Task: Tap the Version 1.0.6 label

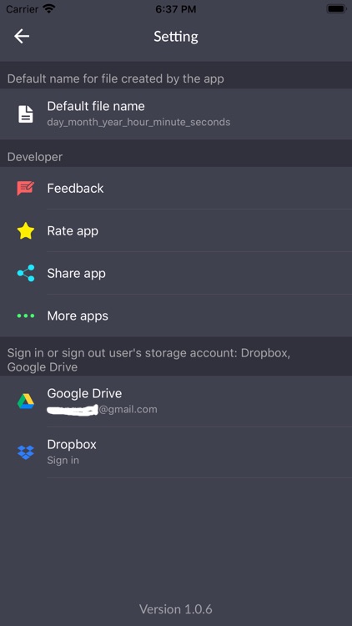Action: pos(176,608)
